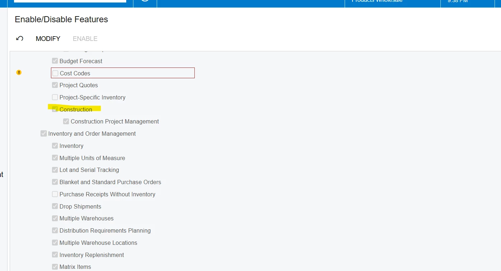Click the Inventory and Order Management checkbox
The height and width of the screenshot is (271, 501).
tap(43, 133)
